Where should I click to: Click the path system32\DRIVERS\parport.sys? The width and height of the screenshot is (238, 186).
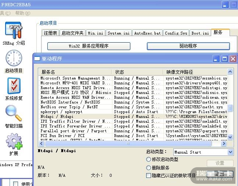pyautogui.click(x=196, y=131)
